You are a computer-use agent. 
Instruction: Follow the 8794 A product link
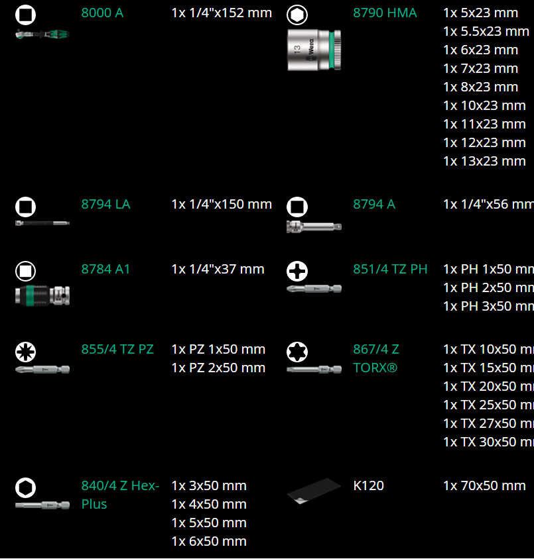(x=374, y=205)
